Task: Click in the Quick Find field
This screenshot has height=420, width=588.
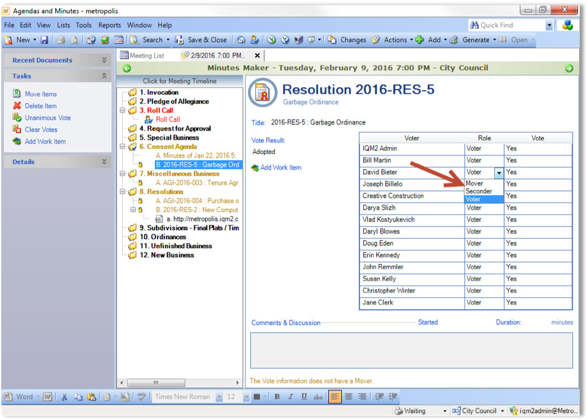Action: click(x=507, y=25)
